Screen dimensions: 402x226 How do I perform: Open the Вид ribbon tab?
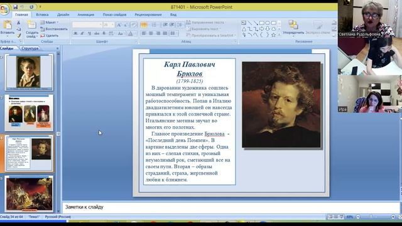pyautogui.click(x=173, y=15)
